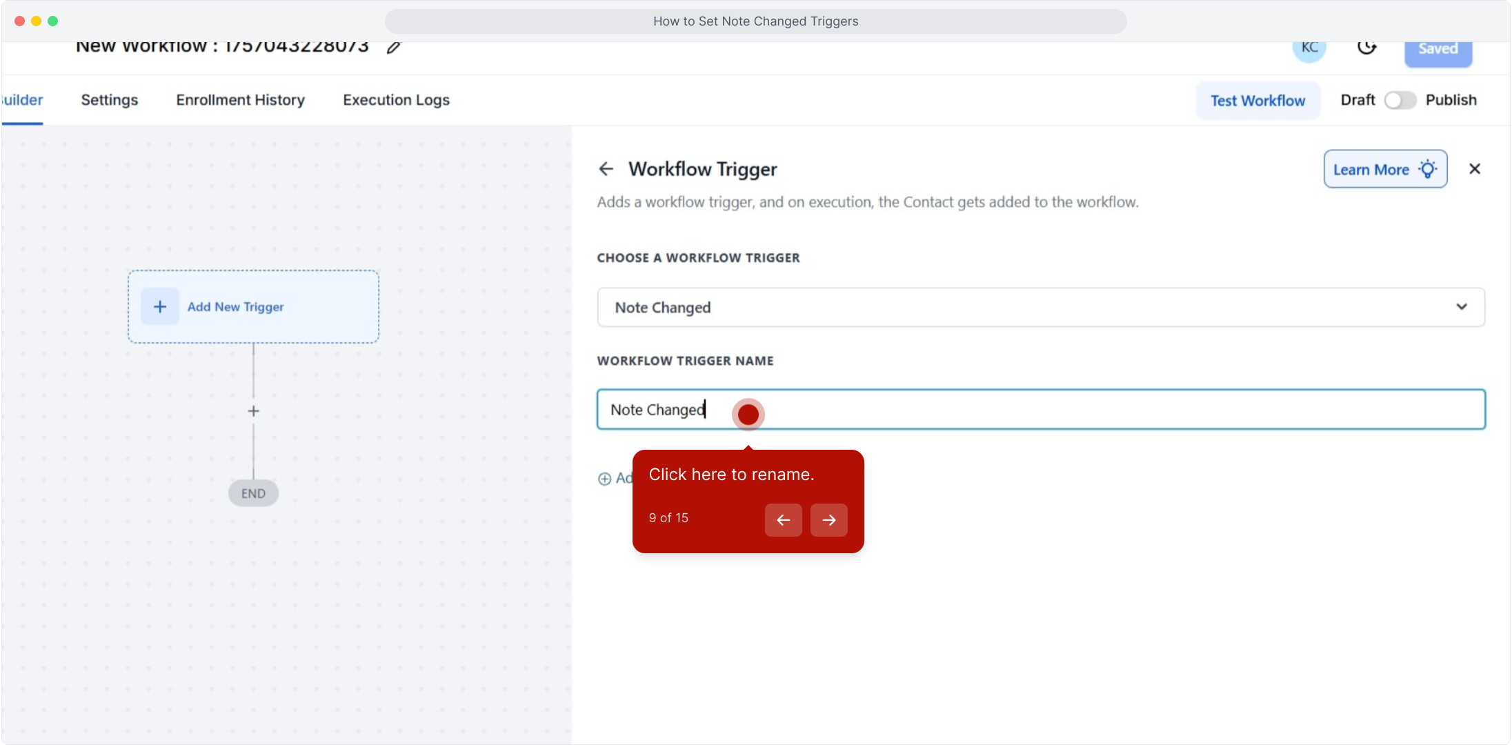
Task: Advance to next tour step arrow
Action: pos(828,520)
